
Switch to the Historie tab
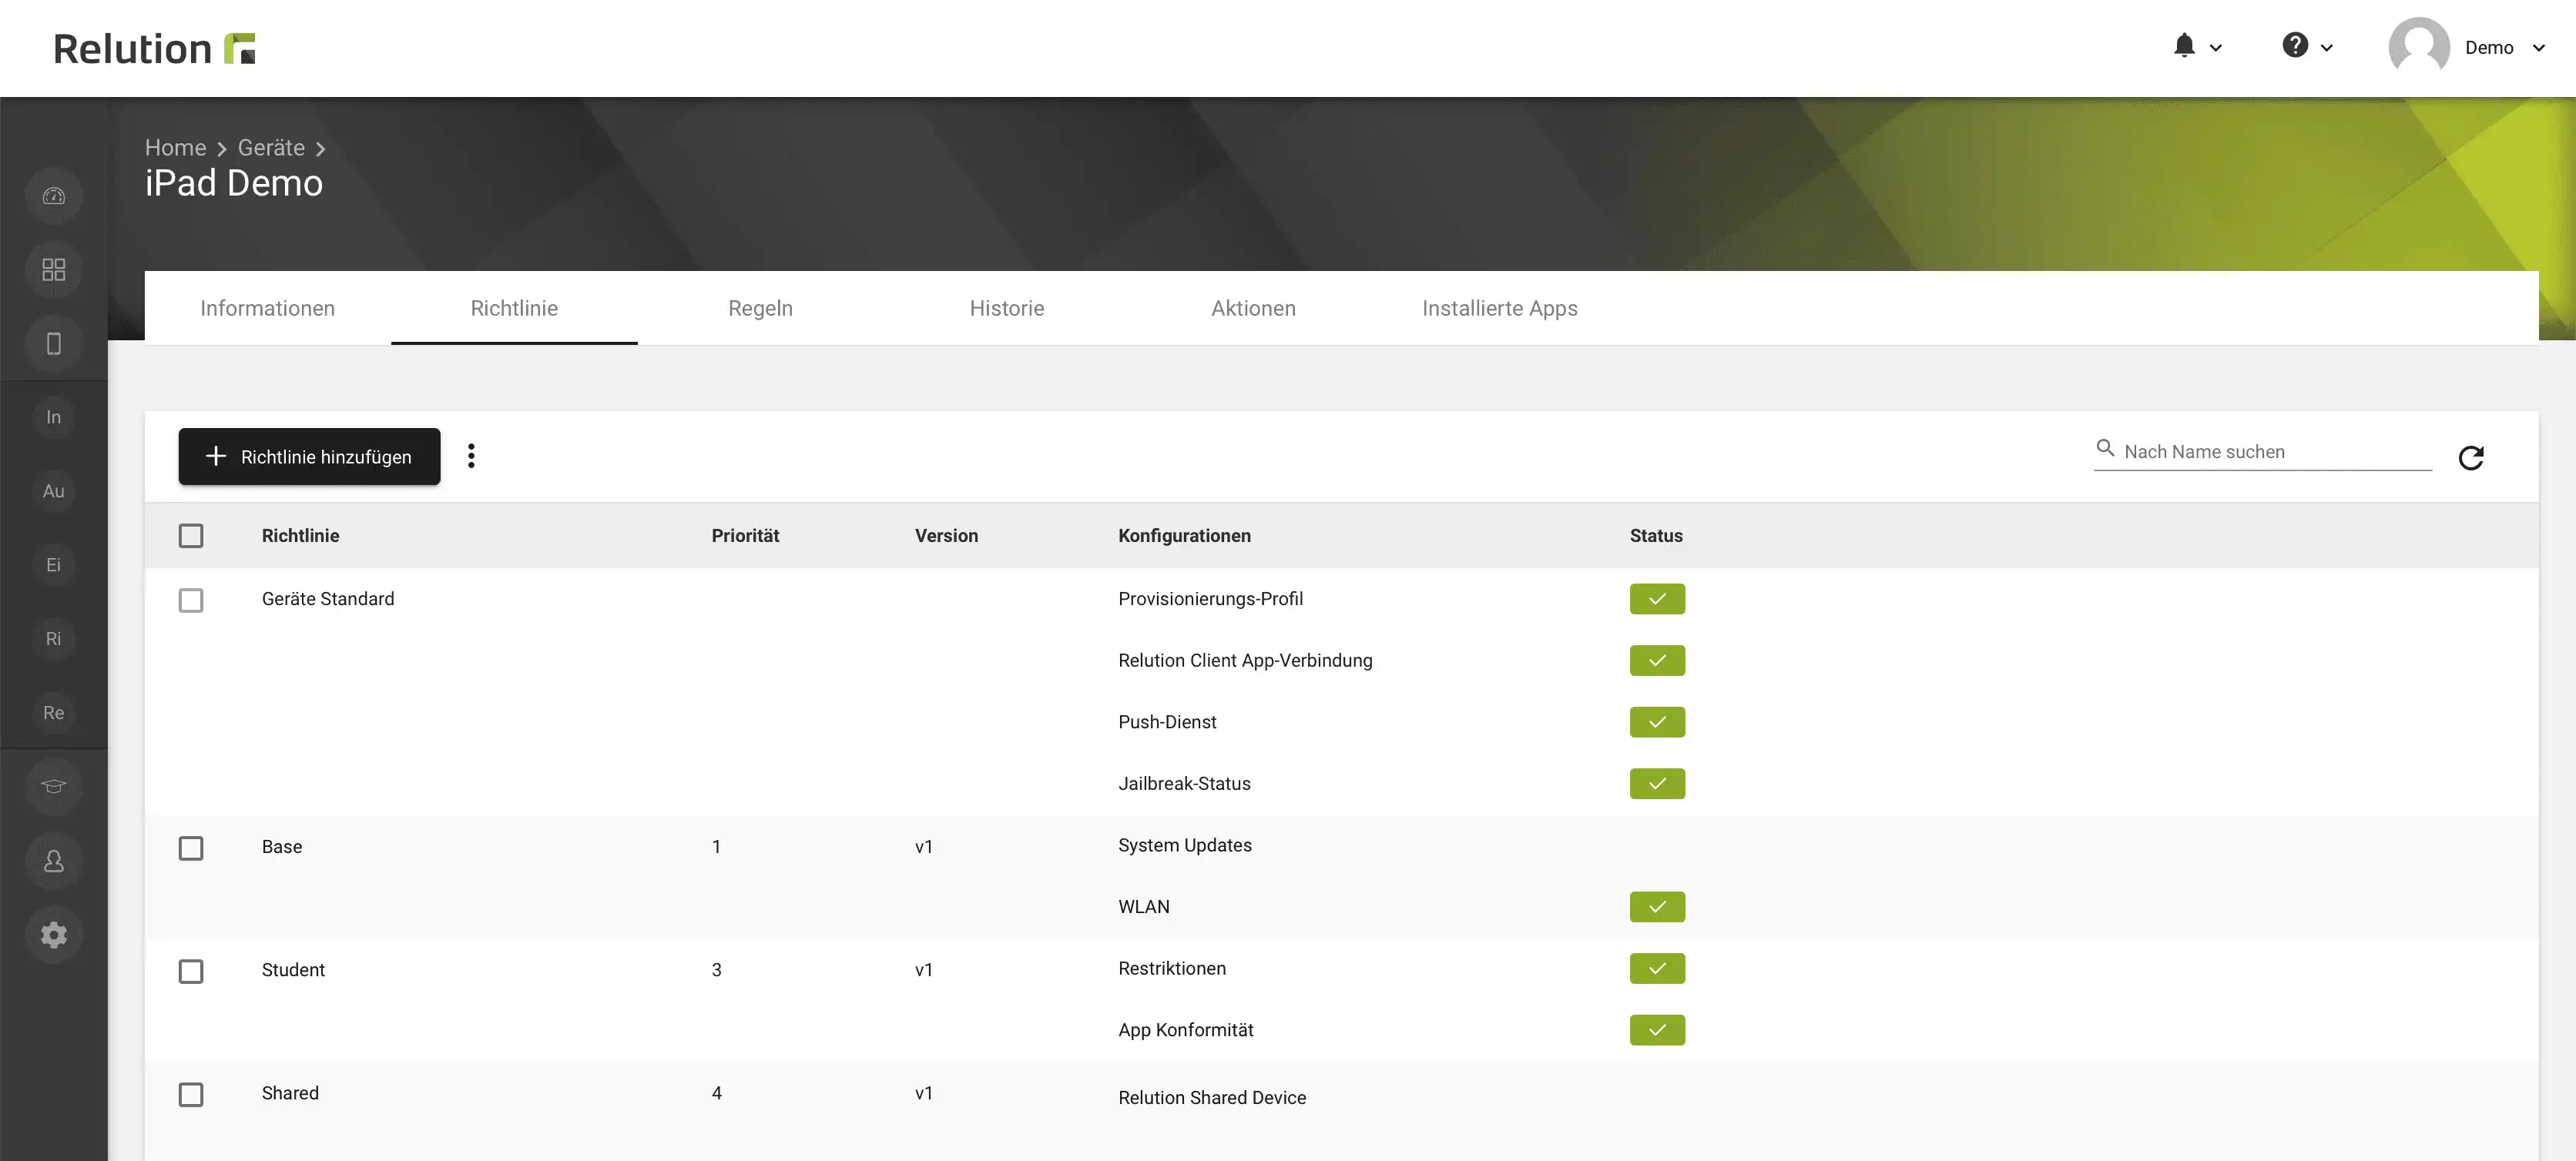click(x=1007, y=309)
